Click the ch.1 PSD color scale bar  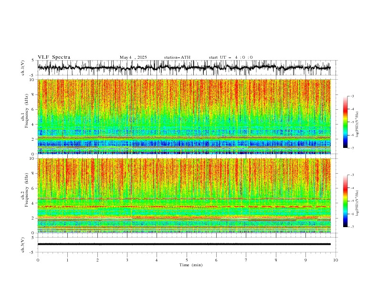point(346,122)
